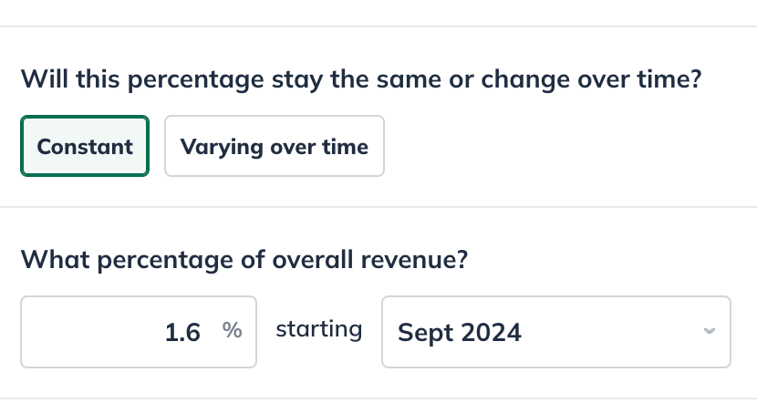Click the divider line below the percentage row
The width and height of the screenshot is (757, 414).
pos(378,398)
